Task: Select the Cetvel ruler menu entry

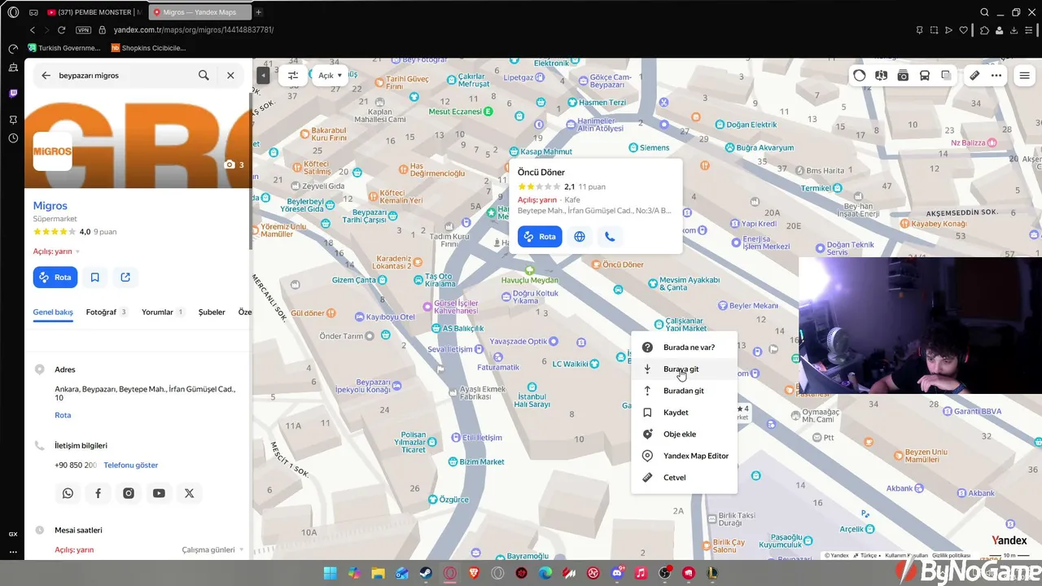Action: click(x=684, y=478)
